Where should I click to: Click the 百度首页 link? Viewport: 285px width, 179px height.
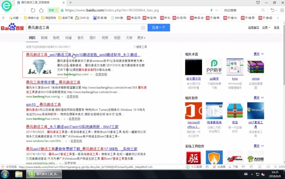(x=254, y=27)
